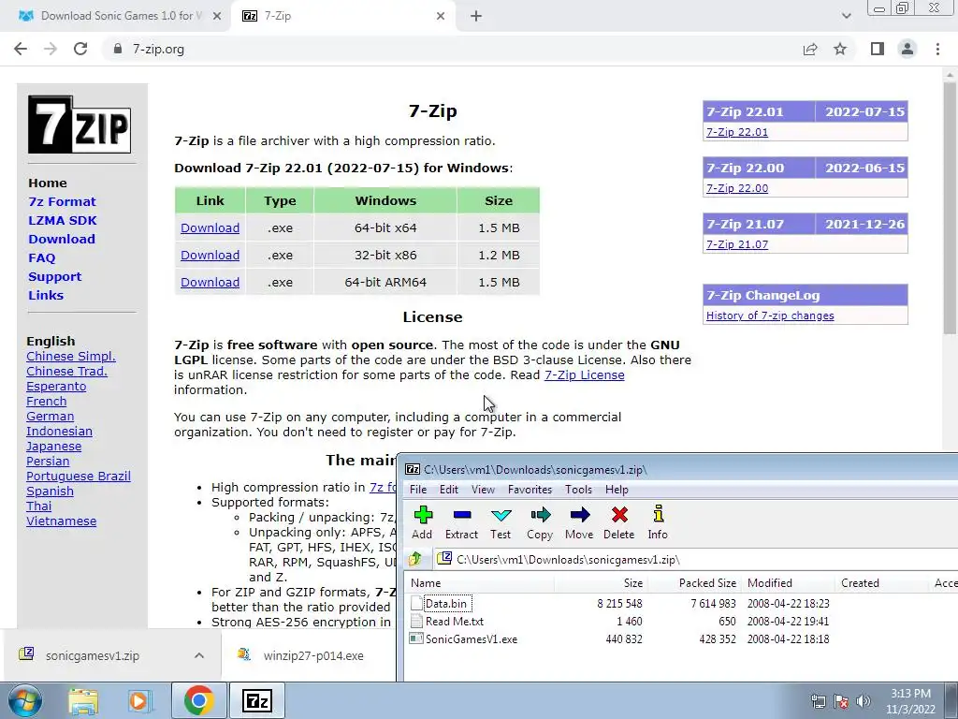Expand sonicgamesv1.zip download options chevron
This screenshot has height=719, width=958.
coord(199,655)
